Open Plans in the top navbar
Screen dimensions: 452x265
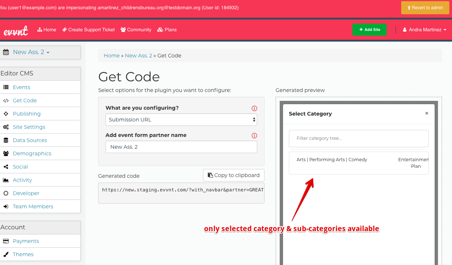coord(167,30)
